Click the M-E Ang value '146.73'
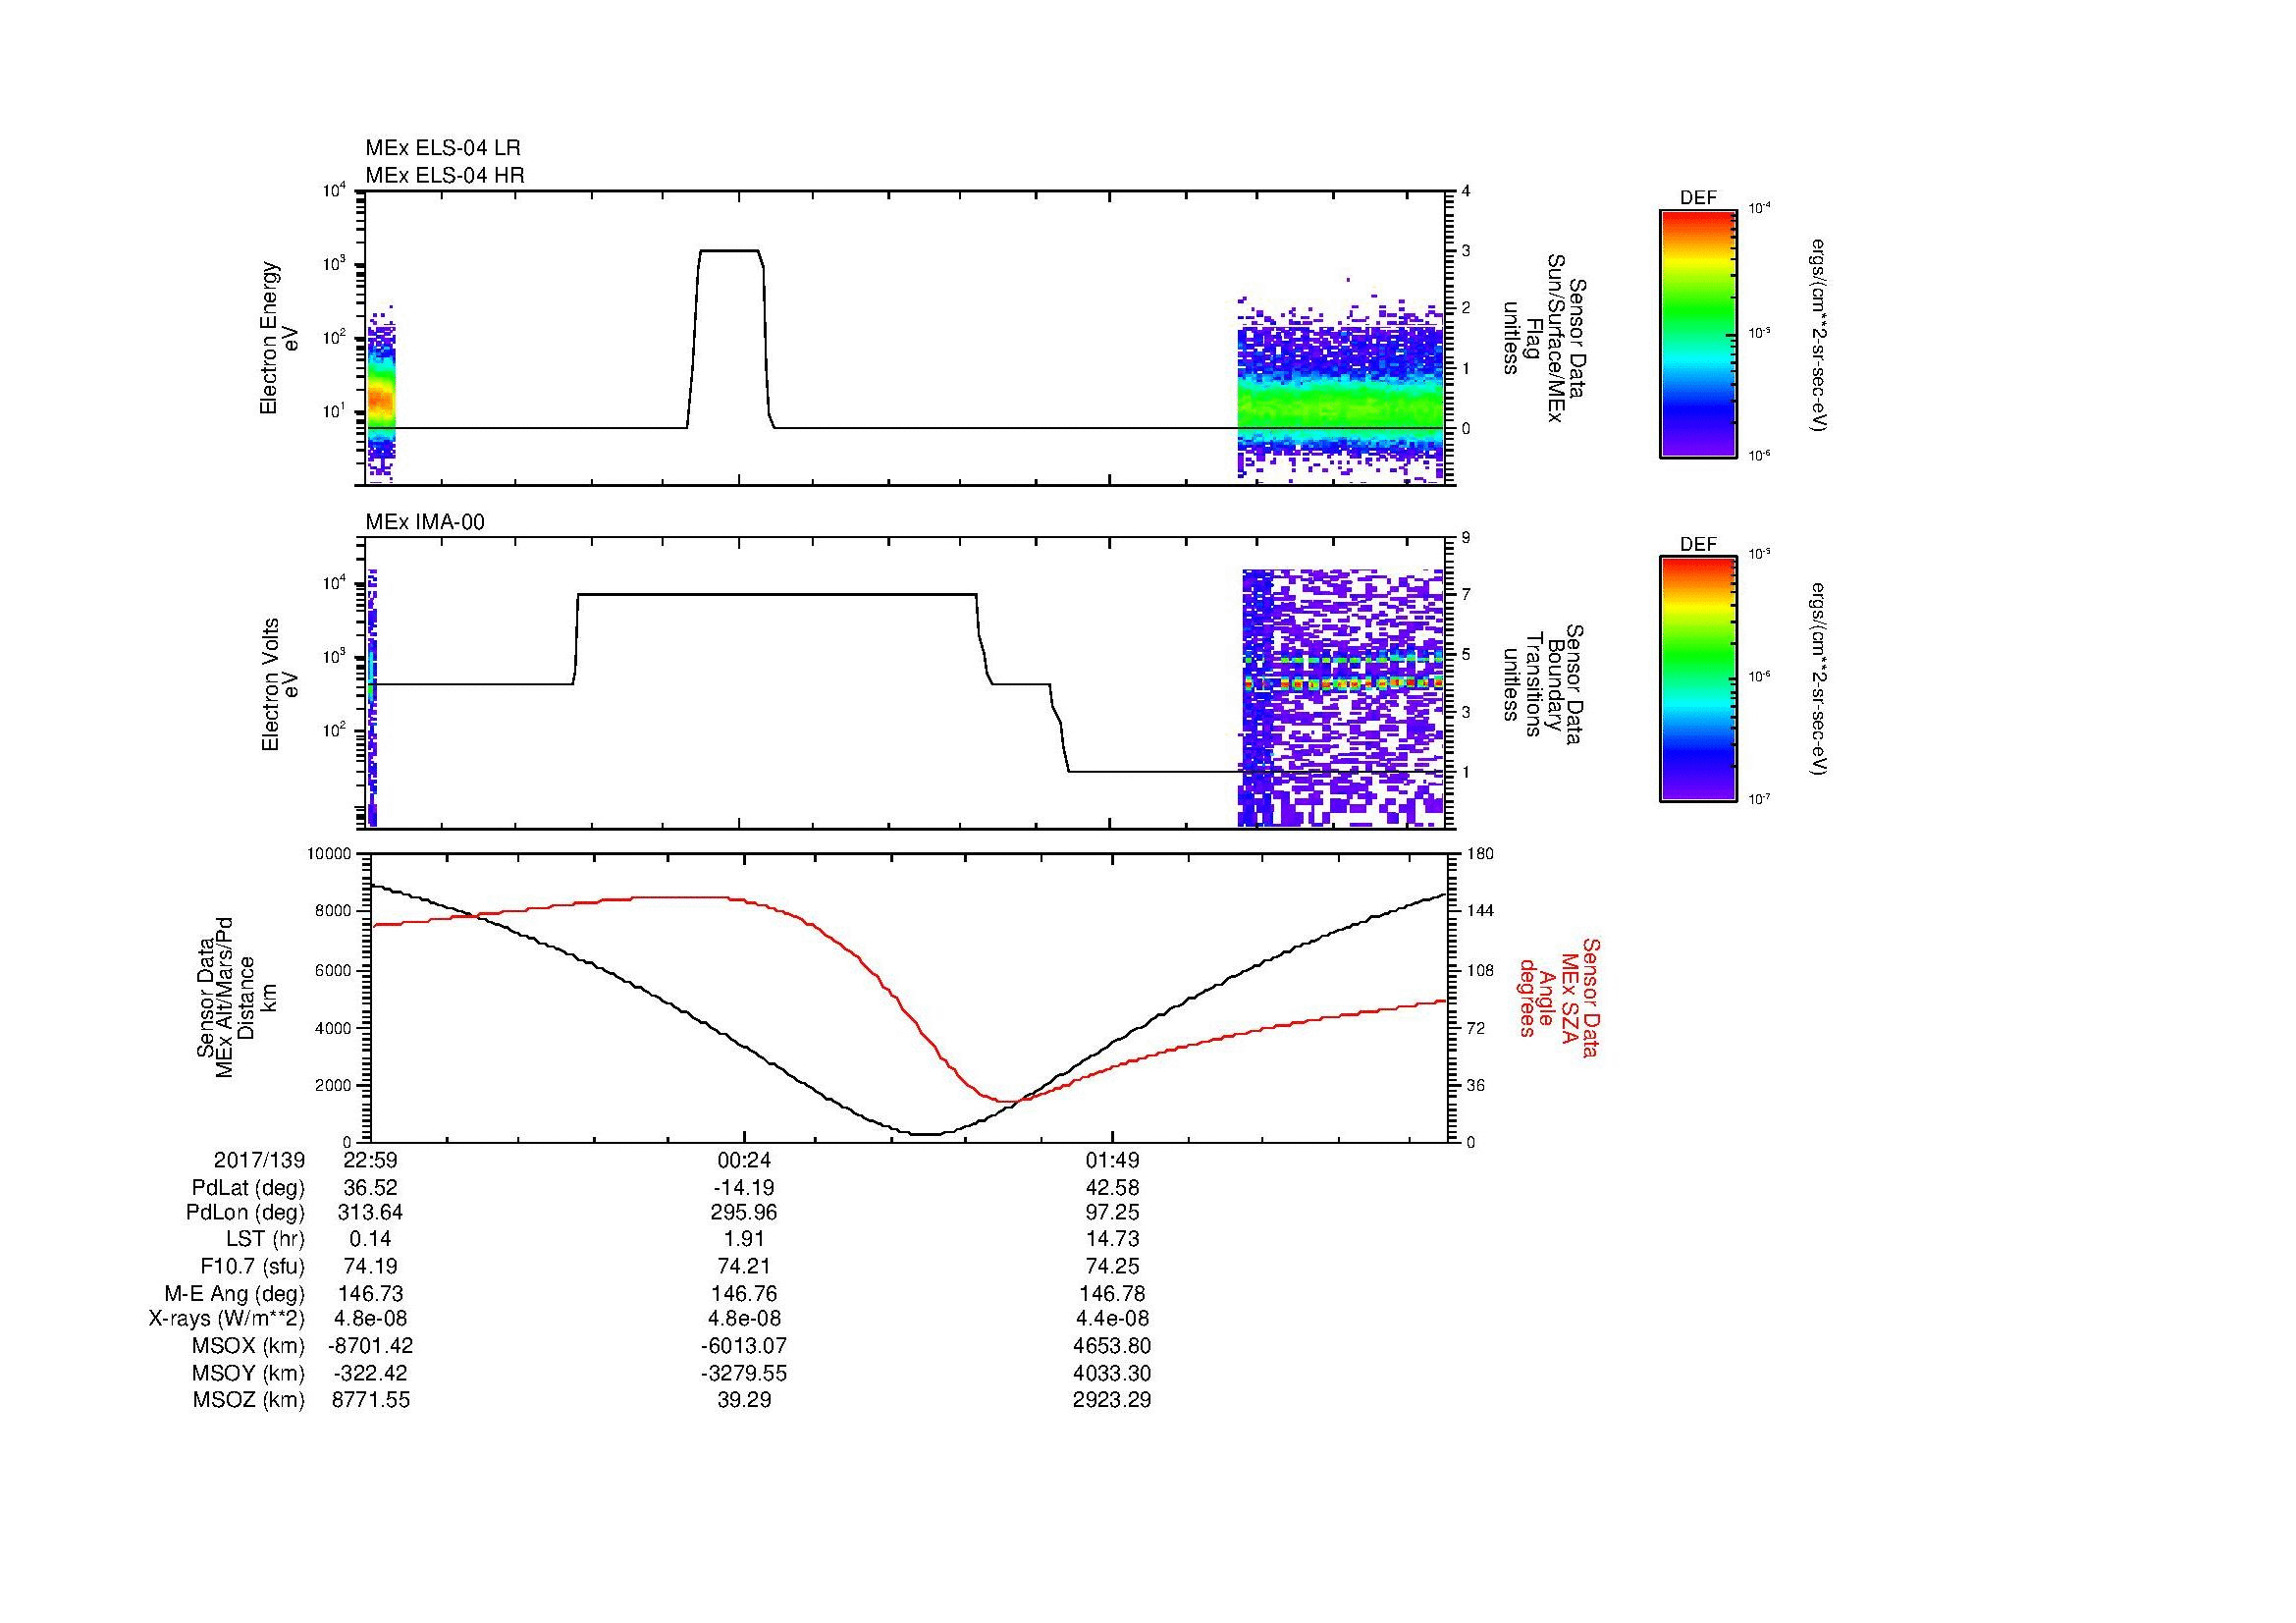This screenshot has height=1623, width=2296. click(x=371, y=1293)
